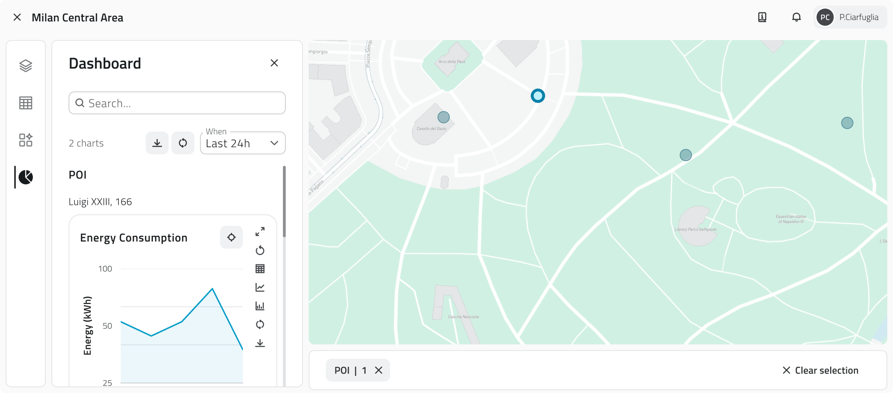Open the Layers panel icon in sidebar

tap(26, 66)
